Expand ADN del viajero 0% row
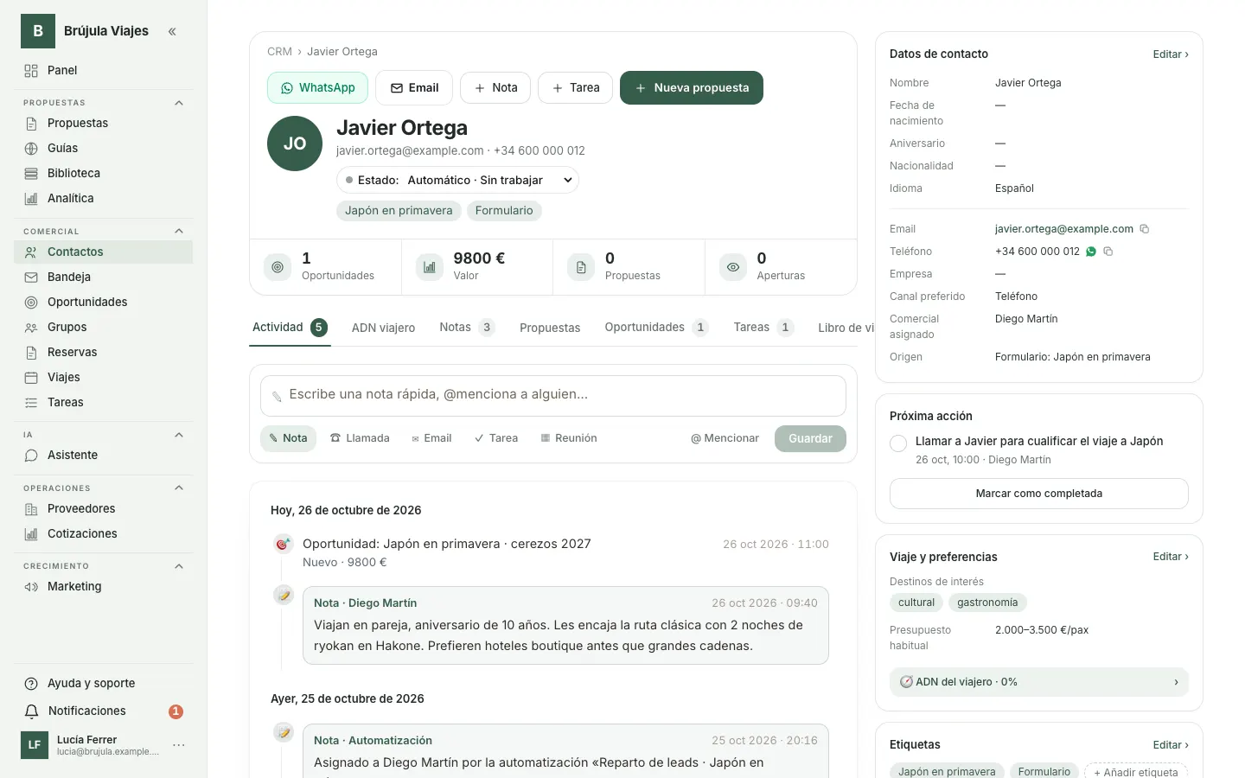 click(1039, 682)
